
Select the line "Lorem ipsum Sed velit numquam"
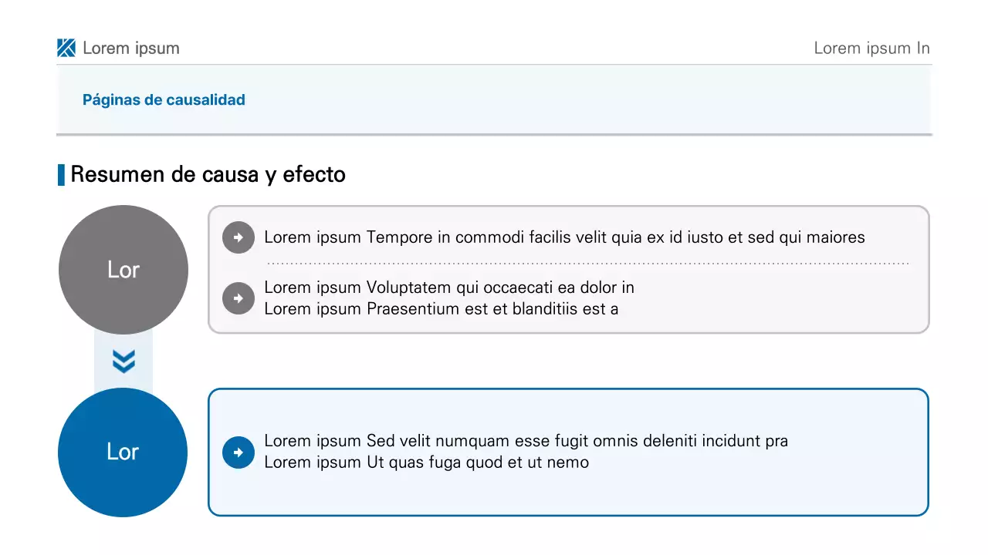pyautogui.click(x=526, y=441)
